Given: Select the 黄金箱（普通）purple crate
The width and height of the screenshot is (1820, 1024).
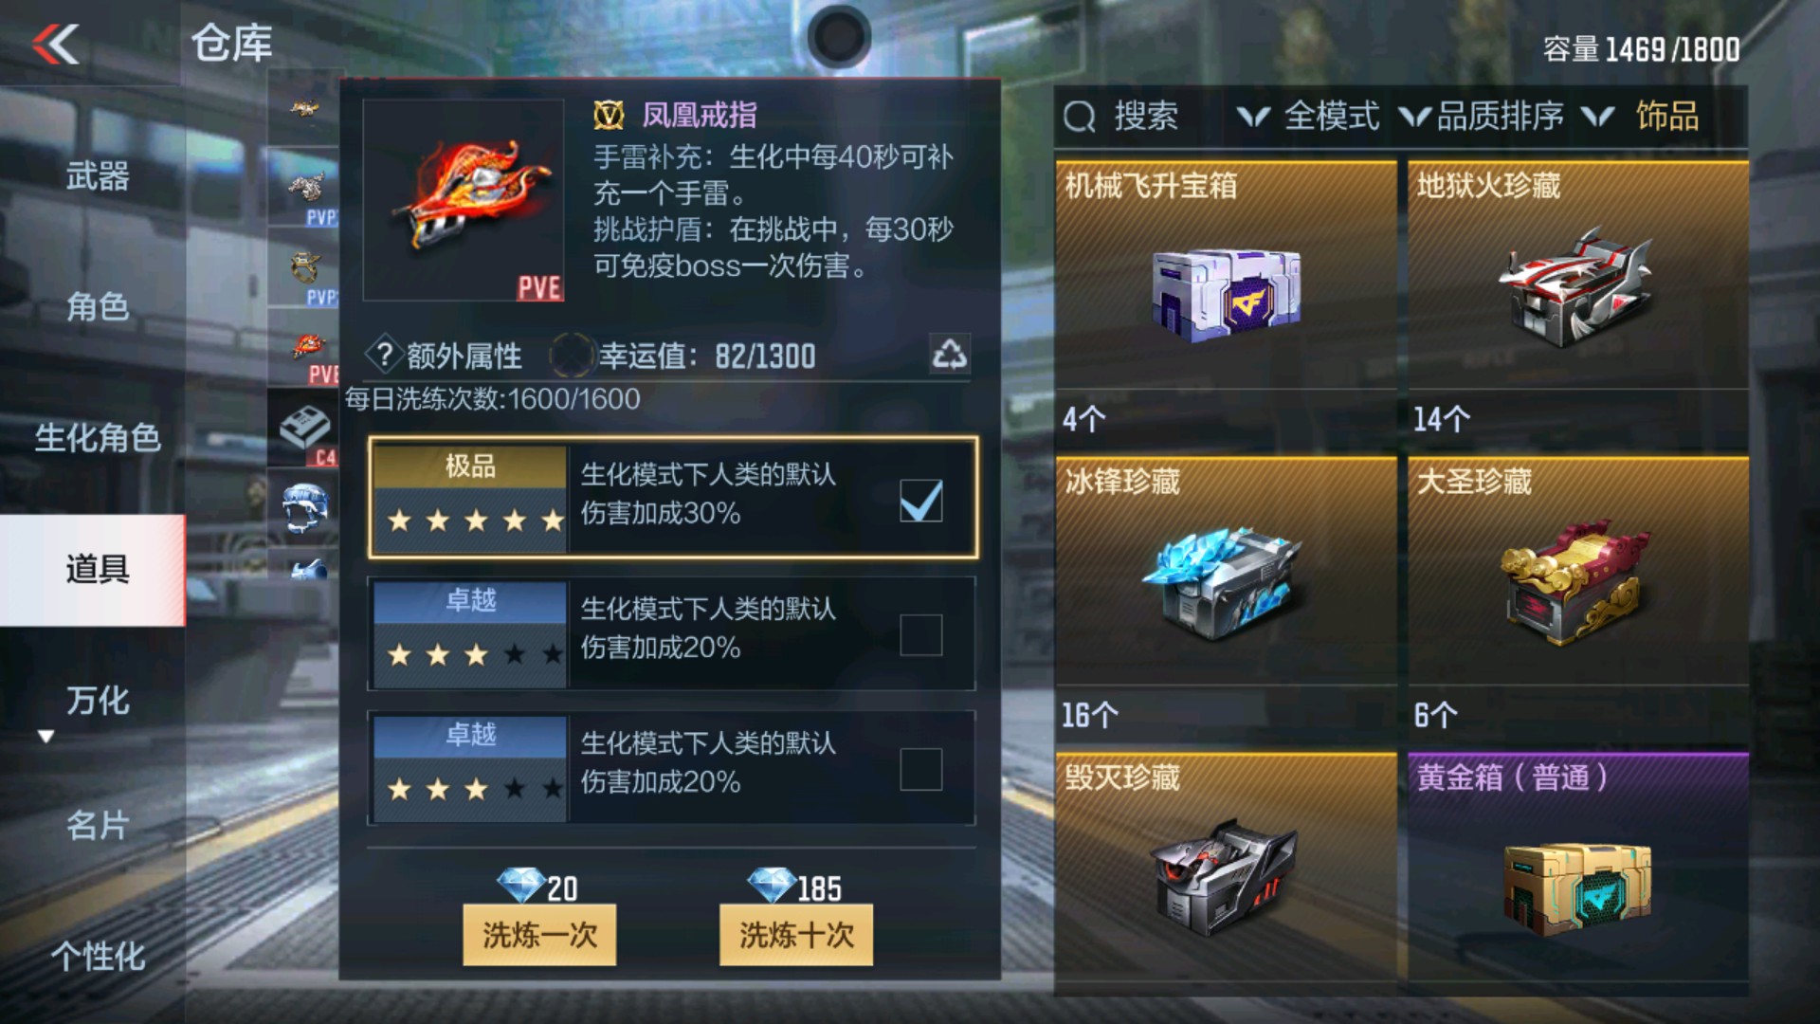Looking at the screenshot, I should click(1578, 867).
